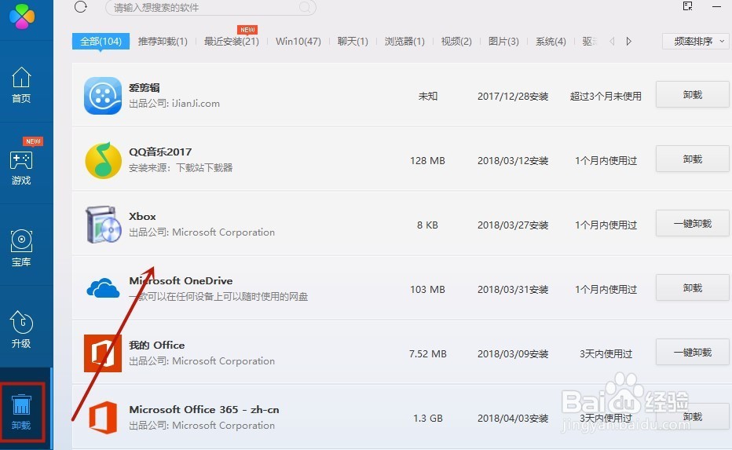Image resolution: width=732 pixels, height=450 pixels.
Task: Click the 8 KB size value
Action: pyautogui.click(x=427, y=225)
